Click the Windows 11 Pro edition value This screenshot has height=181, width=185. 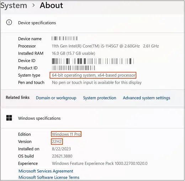66,134
